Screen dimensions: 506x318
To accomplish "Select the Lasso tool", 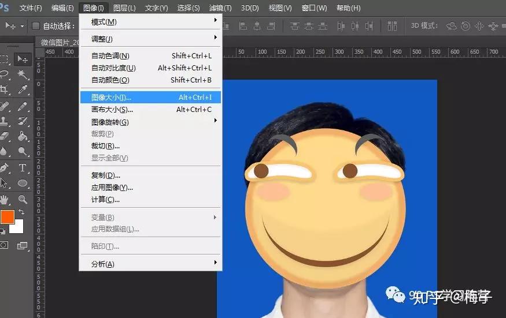I will (4, 74).
